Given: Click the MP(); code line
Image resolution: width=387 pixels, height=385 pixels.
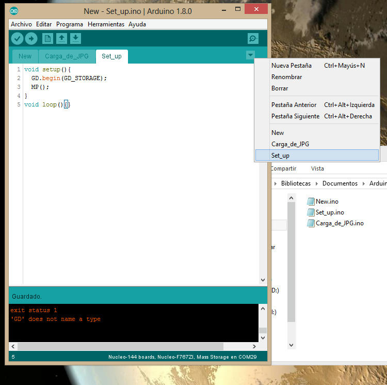Looking at the screenshot, I should click(x=40, y=87).
